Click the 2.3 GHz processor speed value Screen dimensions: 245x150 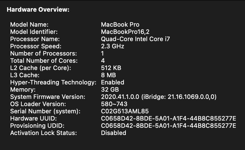point(112,46)
